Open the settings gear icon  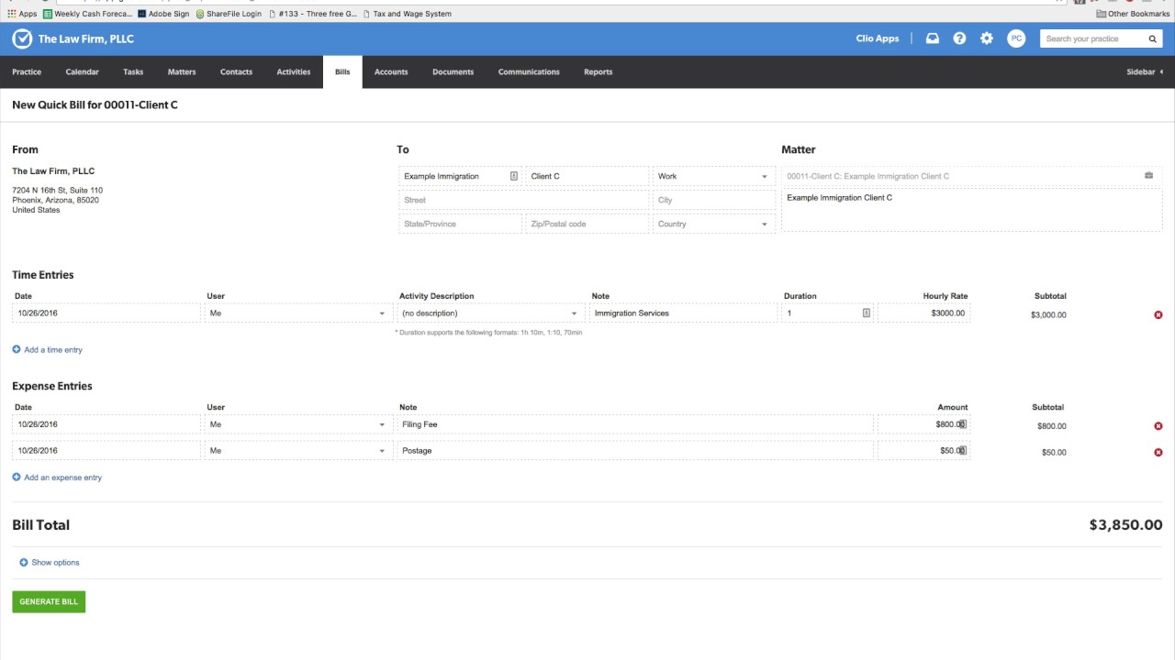point(987,38)
